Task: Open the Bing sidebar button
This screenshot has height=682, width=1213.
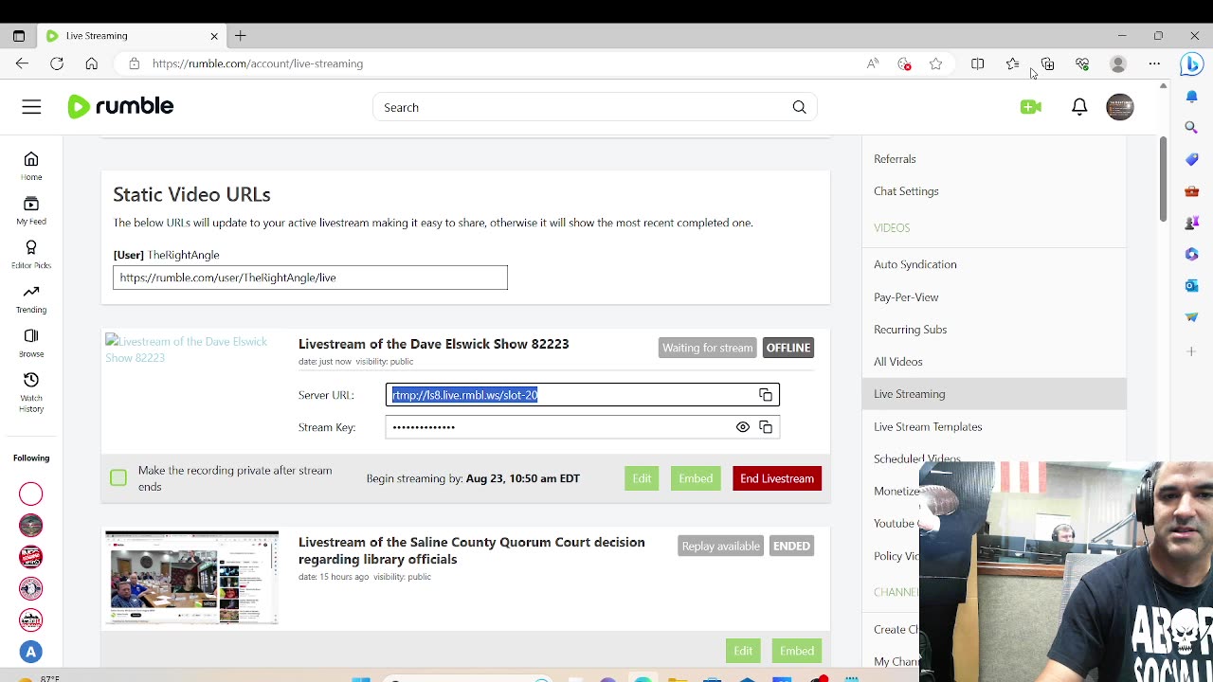Action: click(1192, 64)
